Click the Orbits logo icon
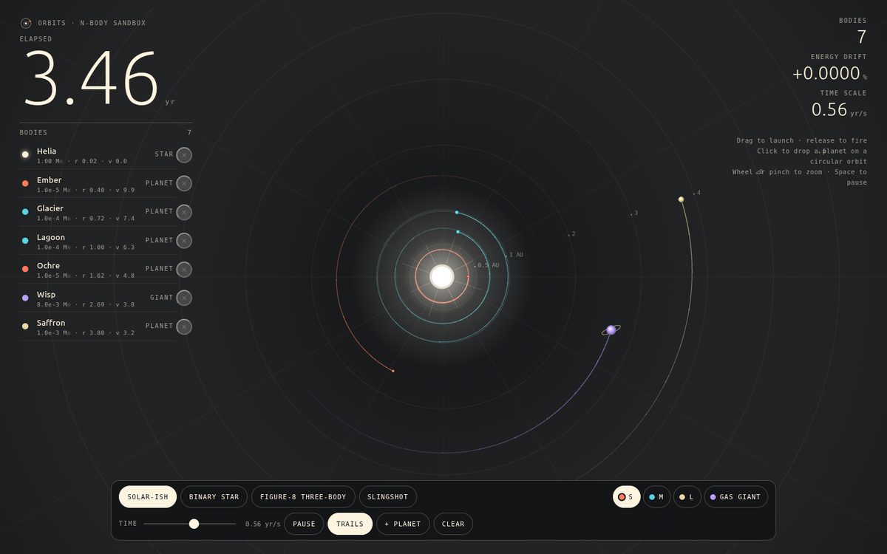 pos(26,23)
